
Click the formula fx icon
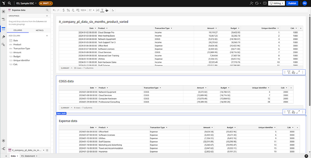(x=113, y=10)
